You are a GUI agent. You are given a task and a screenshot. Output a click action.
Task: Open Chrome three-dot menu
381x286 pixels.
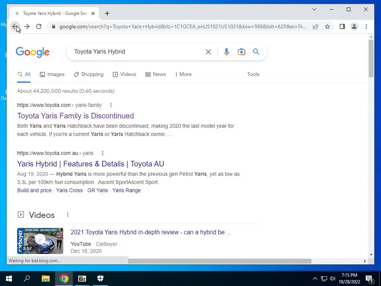click(366, 26)
